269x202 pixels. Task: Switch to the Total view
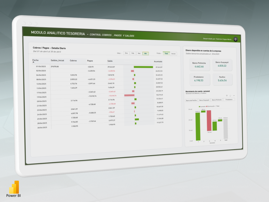(x=166, y=53)
